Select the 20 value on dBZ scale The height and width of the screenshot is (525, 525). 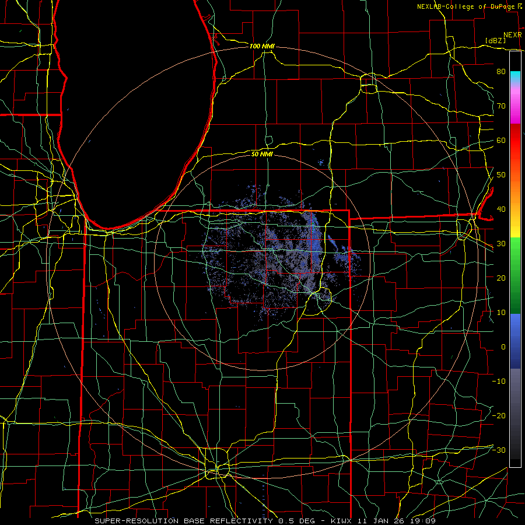(x=501, y=278)
